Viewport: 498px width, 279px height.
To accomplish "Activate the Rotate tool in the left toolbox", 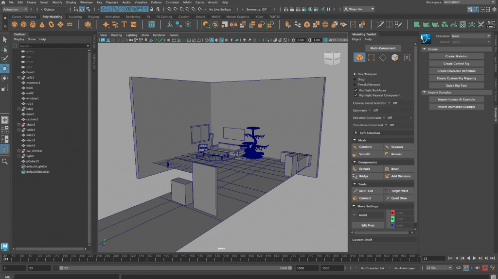I will click(x=5, y=78).
